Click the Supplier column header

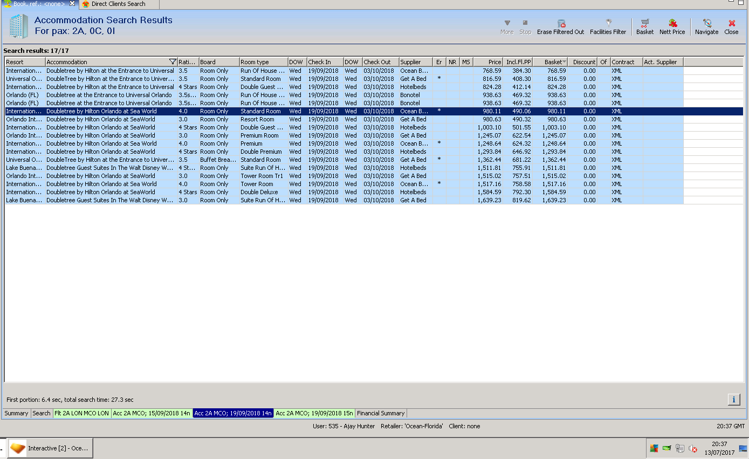tap(415, 62)
